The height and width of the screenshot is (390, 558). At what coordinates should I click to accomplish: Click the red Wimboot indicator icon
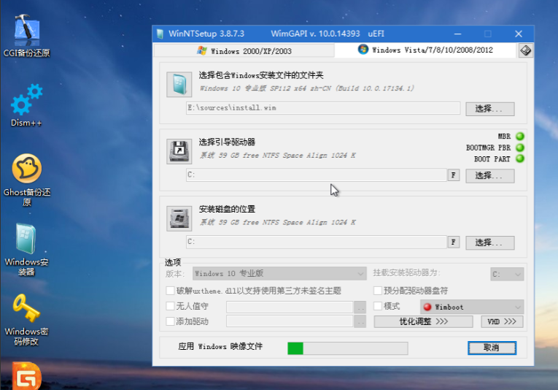point(427,307)
